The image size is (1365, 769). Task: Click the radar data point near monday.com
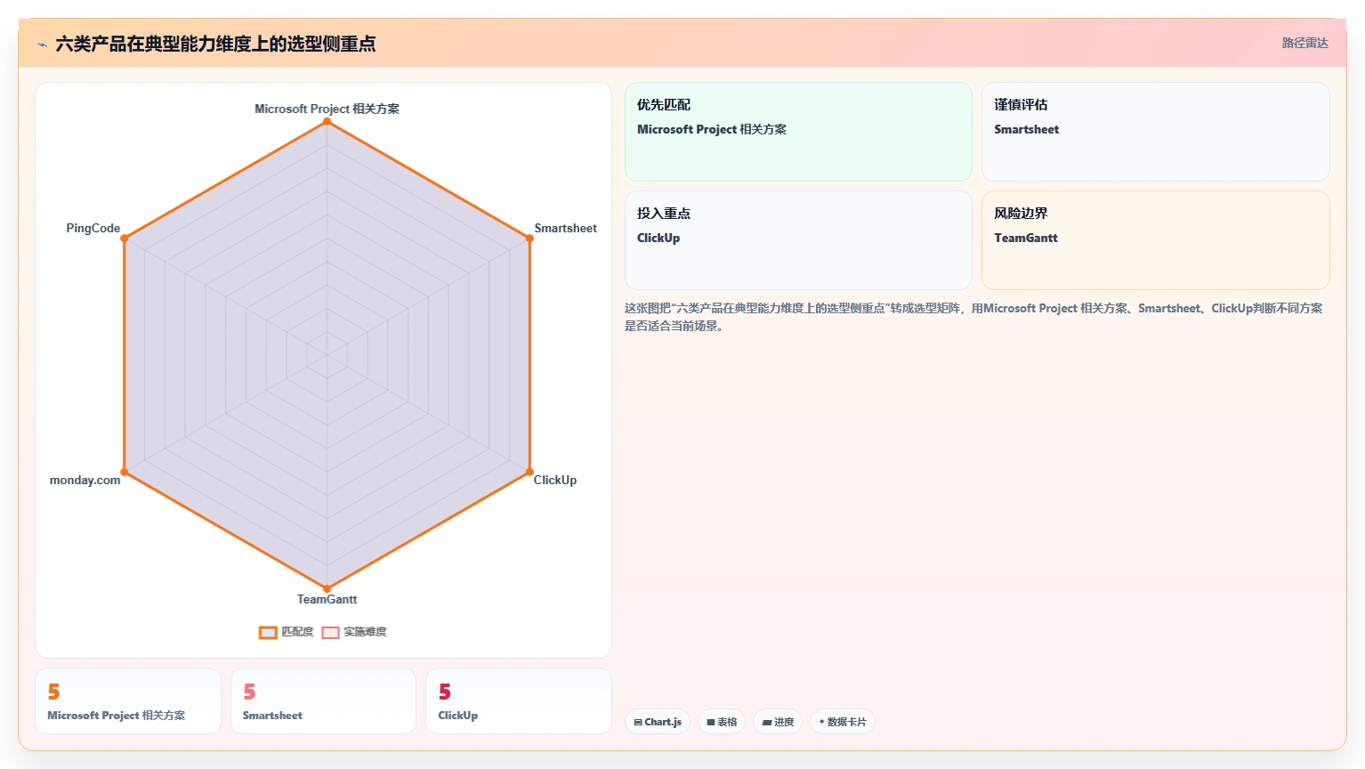[125, 472]
